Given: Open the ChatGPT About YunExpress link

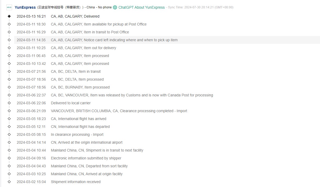Looking at the screenshot, I should coord(141,7).
